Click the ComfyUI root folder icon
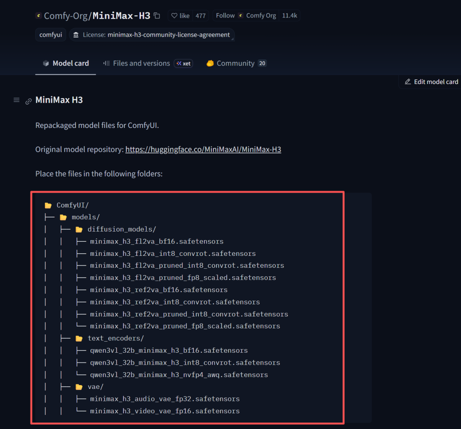 [x=48, y=205]
